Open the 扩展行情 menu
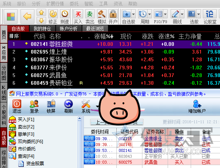The width and height of the screenshot is (220, 168). [x=55, y=4]
